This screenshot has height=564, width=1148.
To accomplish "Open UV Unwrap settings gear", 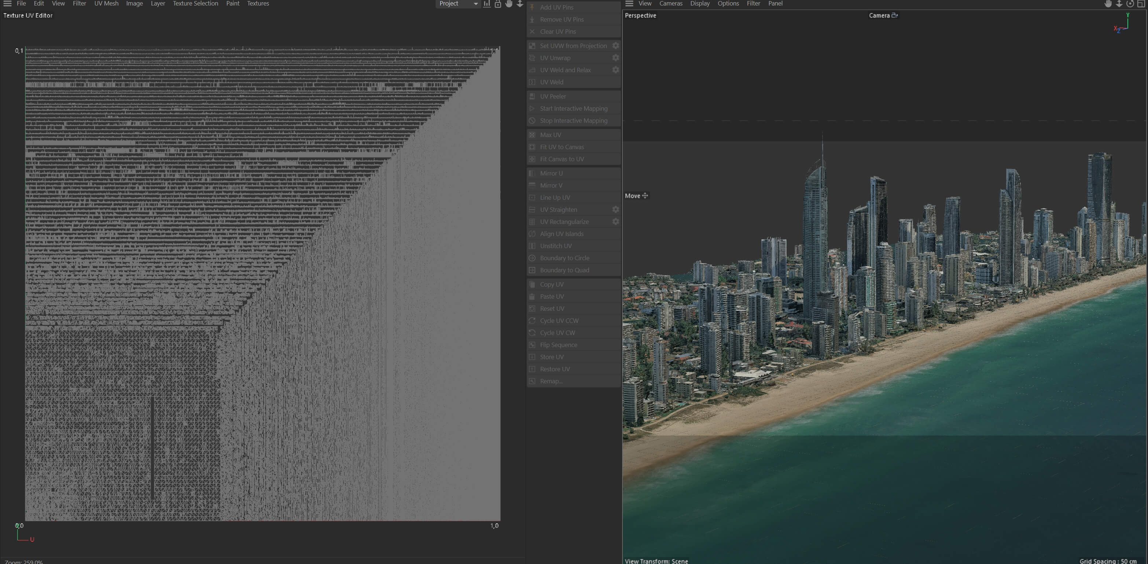I will [615, 58].
